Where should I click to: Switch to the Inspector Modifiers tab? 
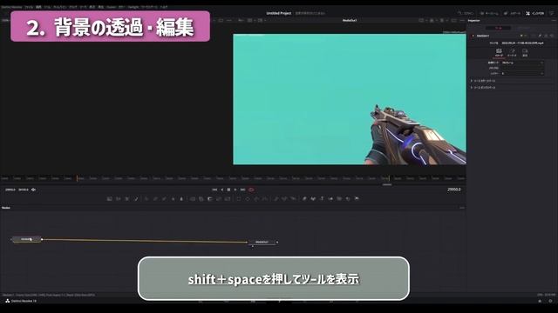(x=523, y=28)
